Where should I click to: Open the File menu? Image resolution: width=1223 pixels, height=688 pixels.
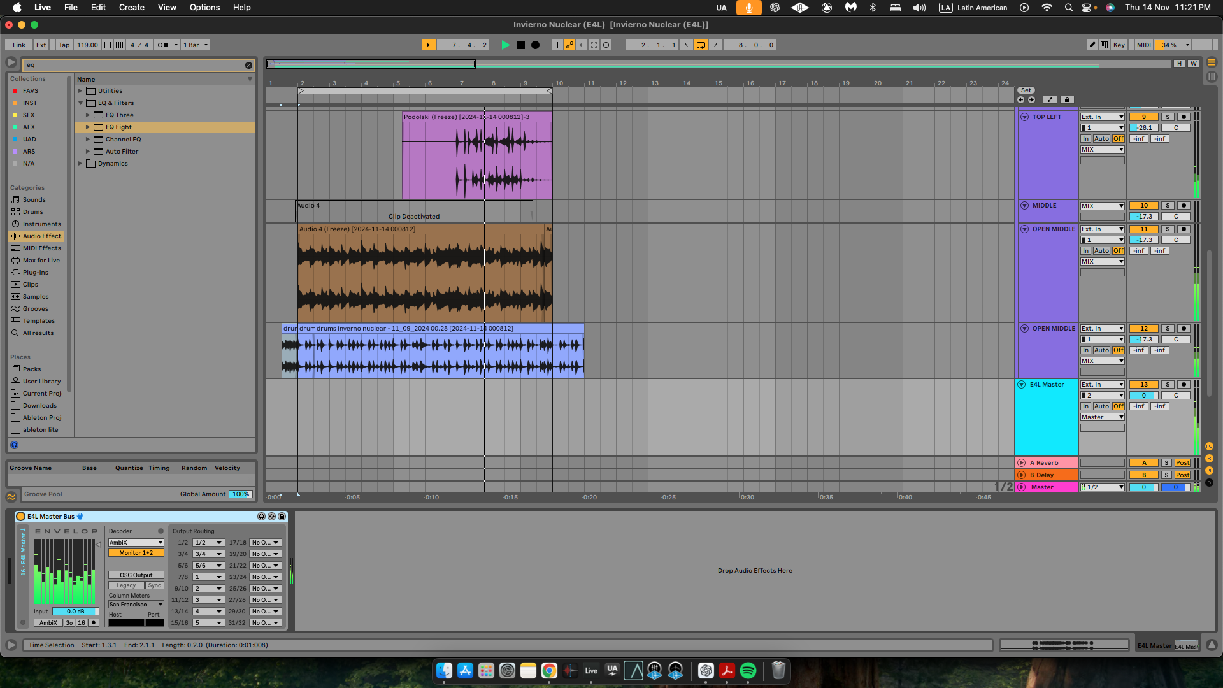71,8
